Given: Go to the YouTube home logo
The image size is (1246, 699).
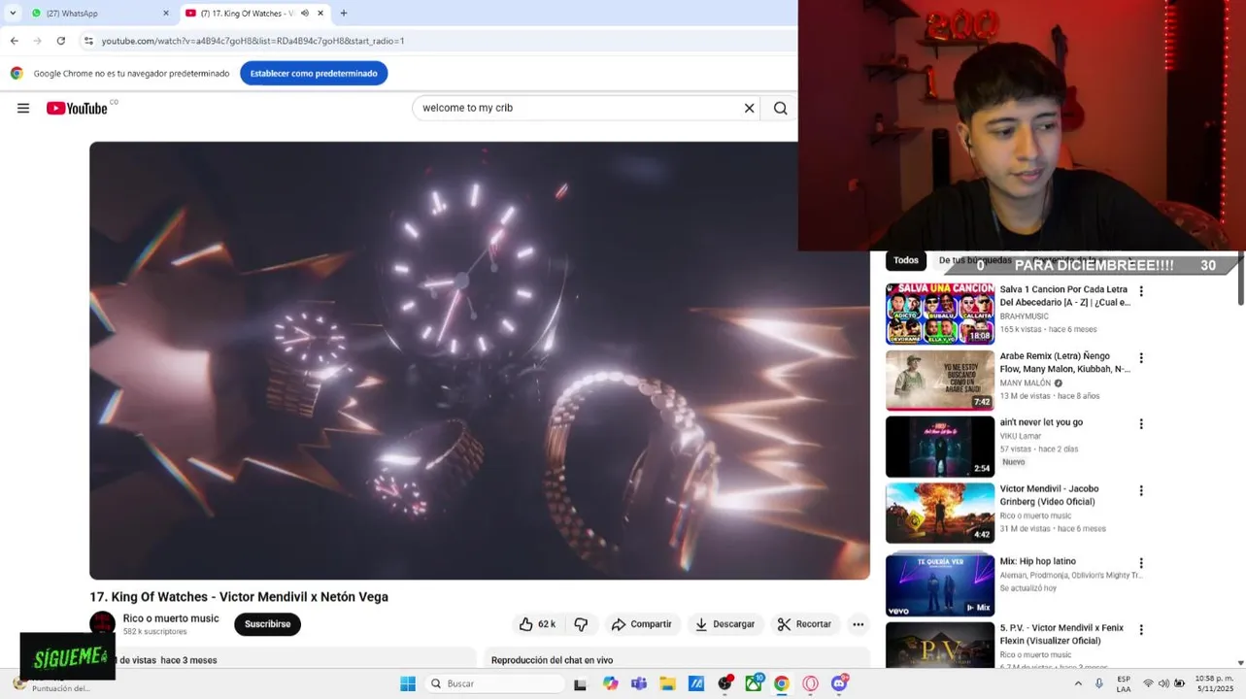Looking at the screenshot, I should point(77,108).
